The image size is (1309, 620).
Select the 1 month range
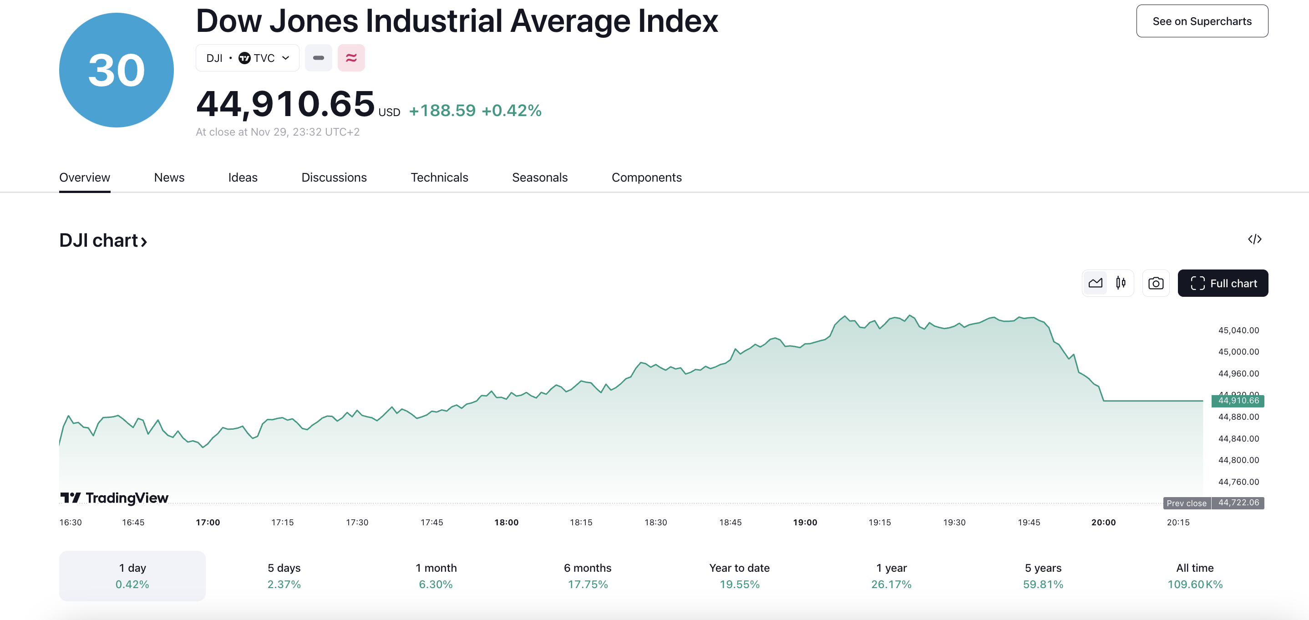(436, 575)
